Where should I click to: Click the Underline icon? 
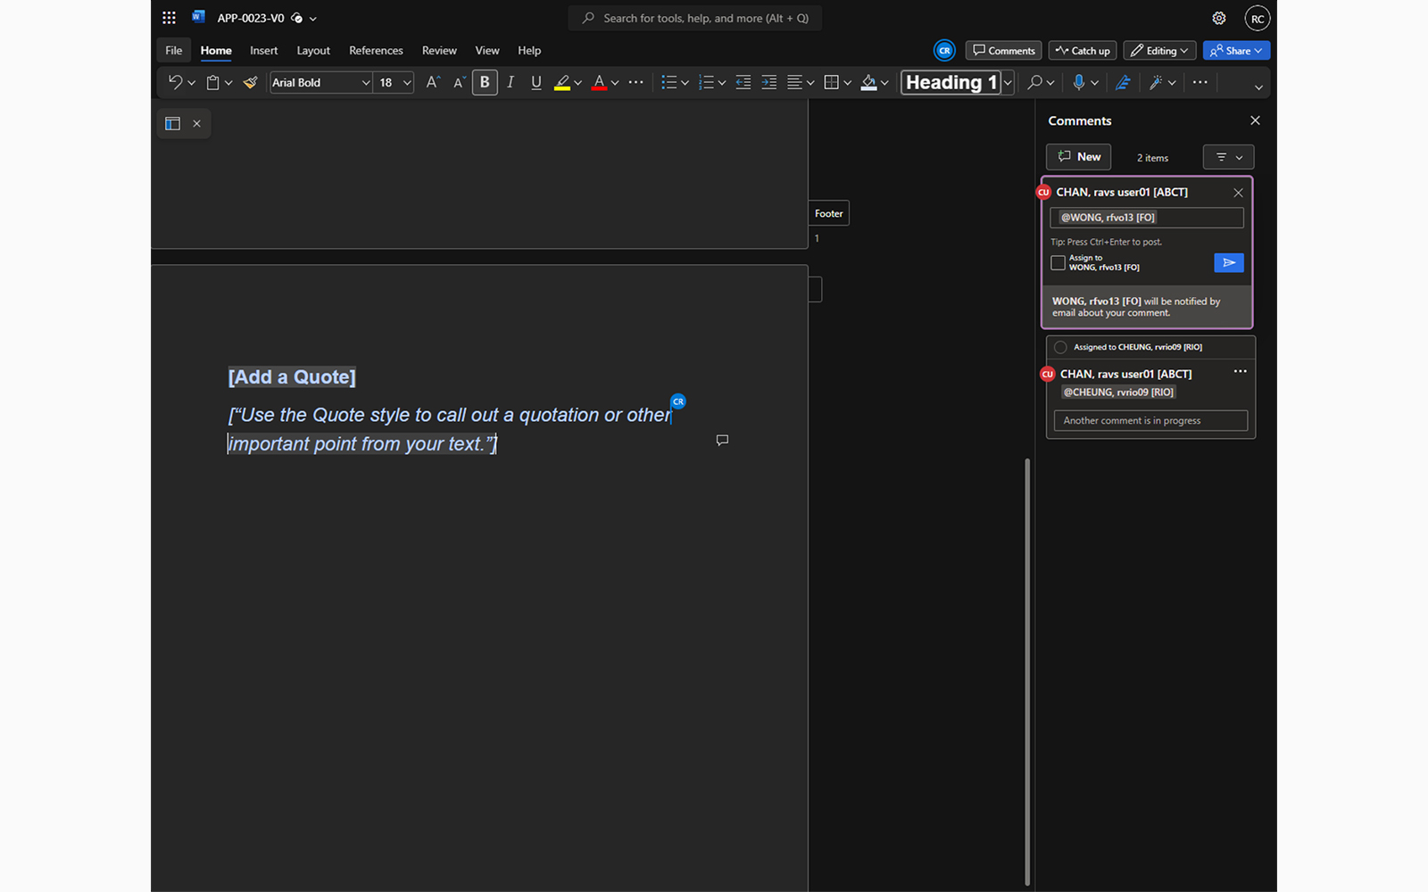536,83
